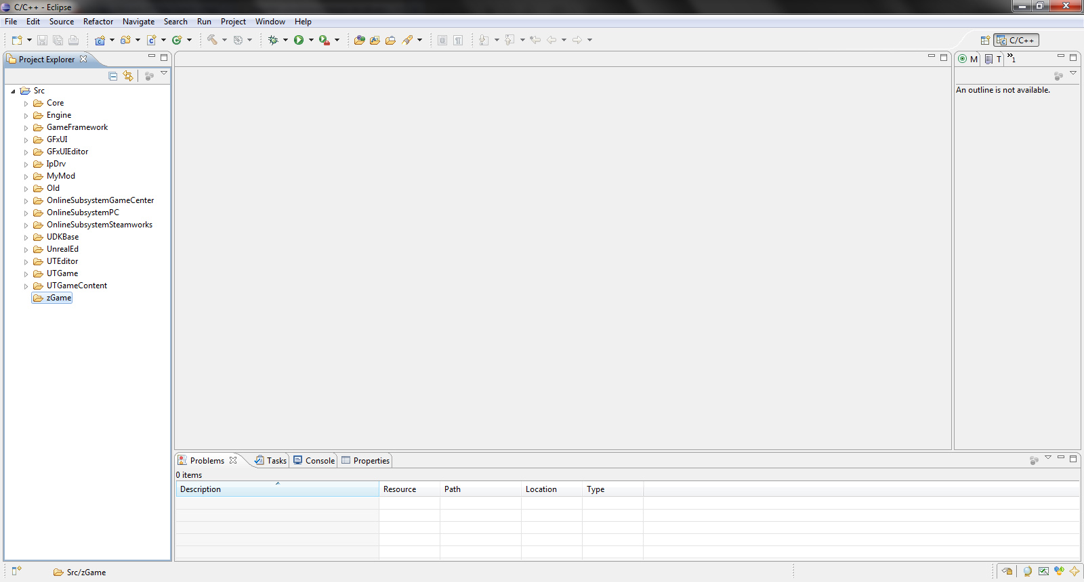Screen dimensions: 1084x582
Task: Click the Open Perspective icon
Action: (x=985, y=41)
